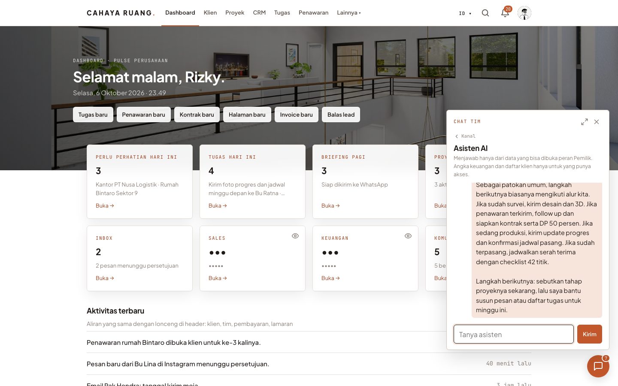Click the Halaman baru button
Viewport: 618px width, 386px height.
[247, 115]
